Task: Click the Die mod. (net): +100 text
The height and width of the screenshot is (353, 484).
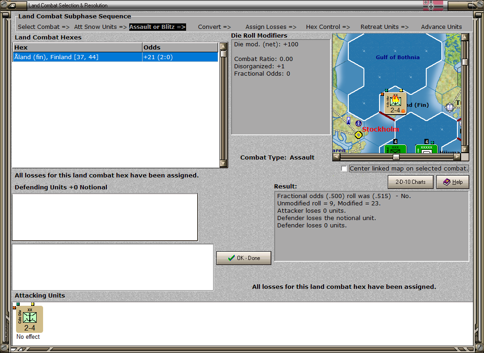Action: tap(266, 44)
